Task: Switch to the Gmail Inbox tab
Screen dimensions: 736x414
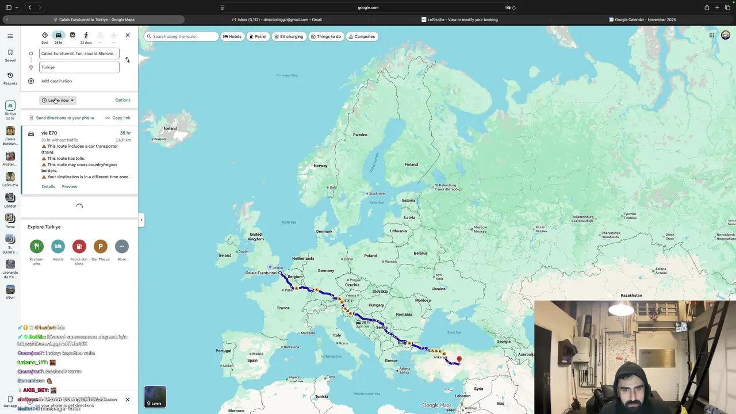Action: [x=277, y=20]
